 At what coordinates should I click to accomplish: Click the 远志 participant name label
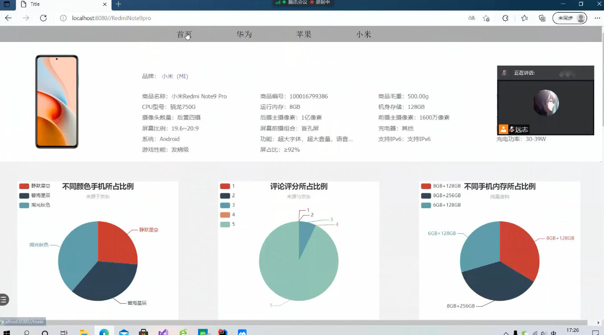click(x=521, y=129)
